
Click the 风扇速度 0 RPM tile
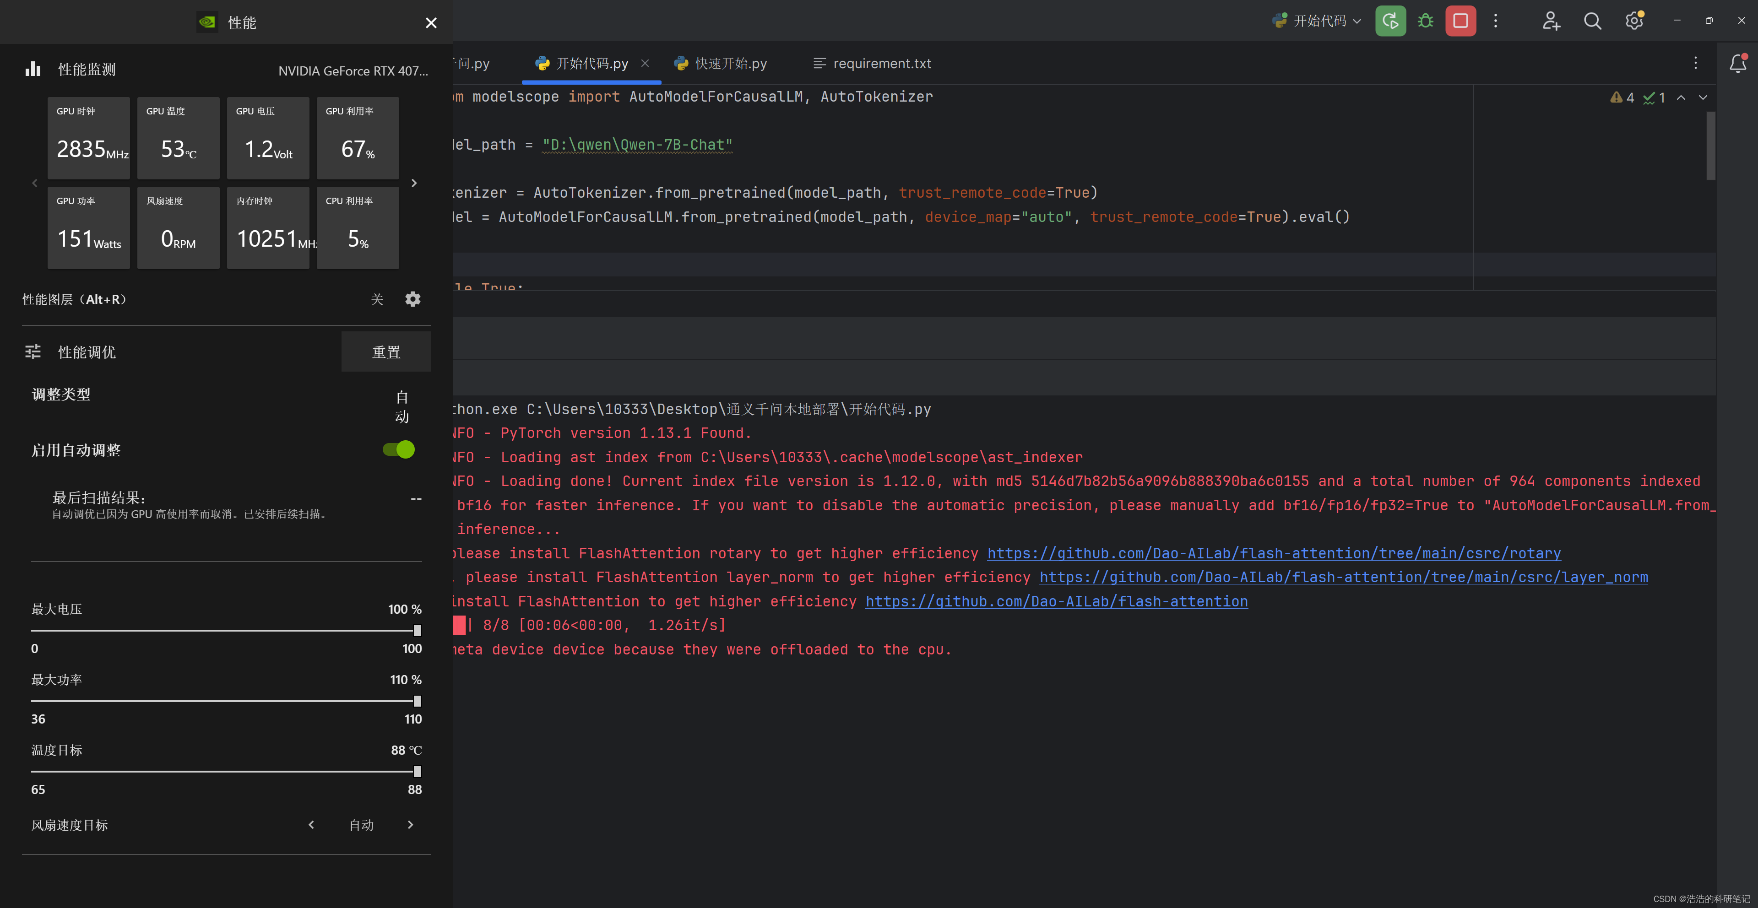pyautogui.click(x=178, y=228)
